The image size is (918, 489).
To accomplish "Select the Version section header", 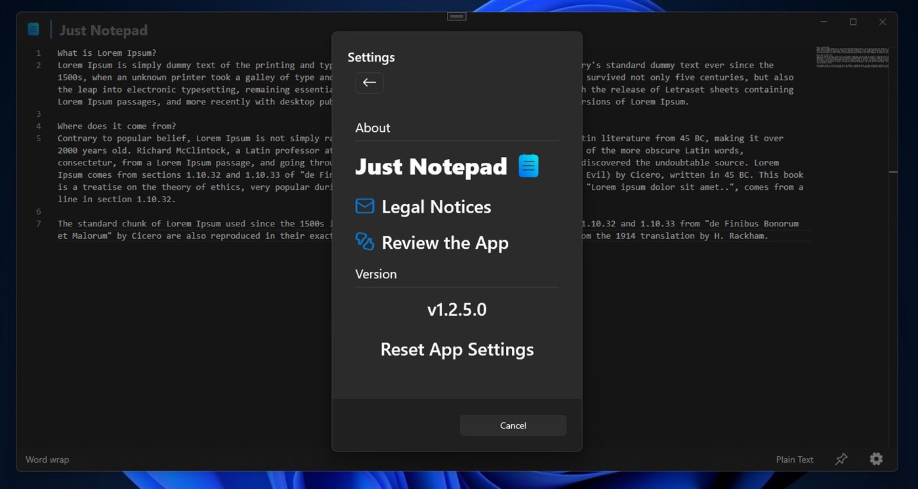I will 376,274.
